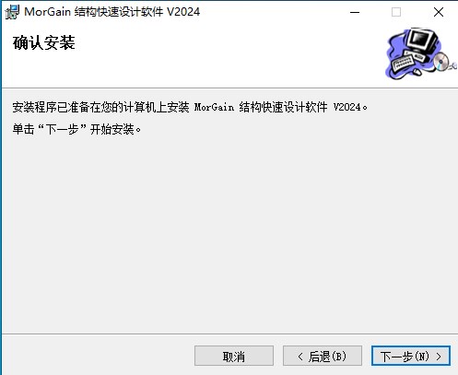Viewport: 458px width, 375px height.
Task: Click the 确认安装 heading
Action: [x=44, y=42]
